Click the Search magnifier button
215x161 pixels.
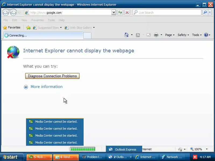click(205, 12)
